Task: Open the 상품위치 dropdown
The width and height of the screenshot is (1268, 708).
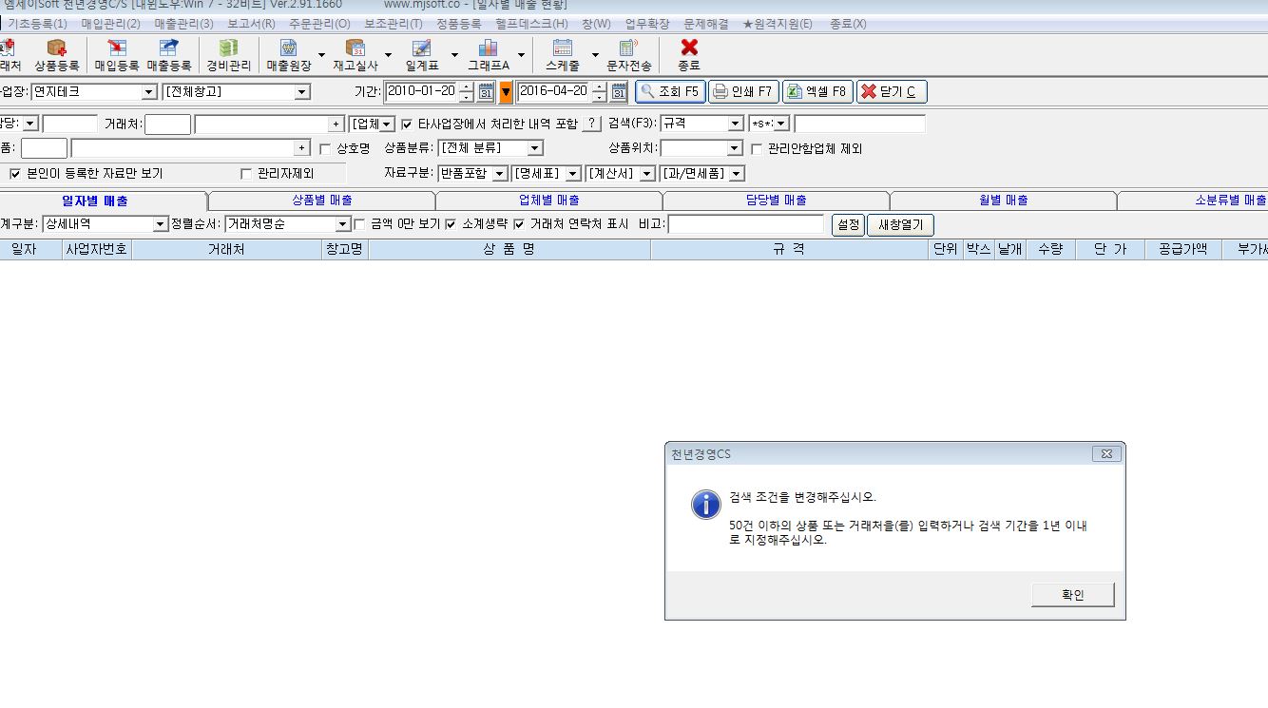Action: click(x=735, y=148)
